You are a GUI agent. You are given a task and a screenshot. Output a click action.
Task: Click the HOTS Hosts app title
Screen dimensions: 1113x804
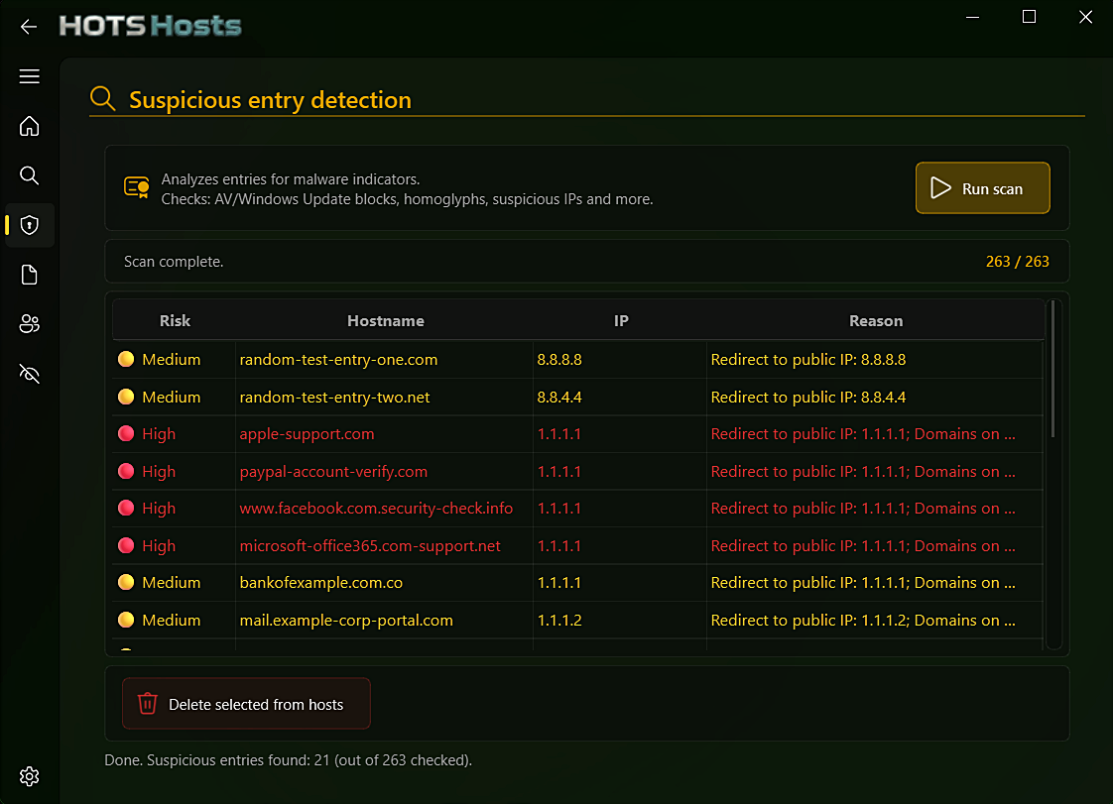(x=151, y=26)
